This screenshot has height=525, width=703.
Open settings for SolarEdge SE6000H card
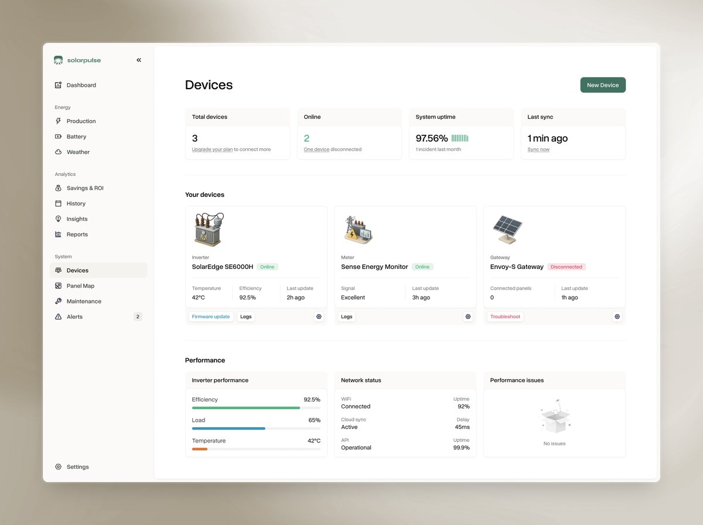coord(319,316)
